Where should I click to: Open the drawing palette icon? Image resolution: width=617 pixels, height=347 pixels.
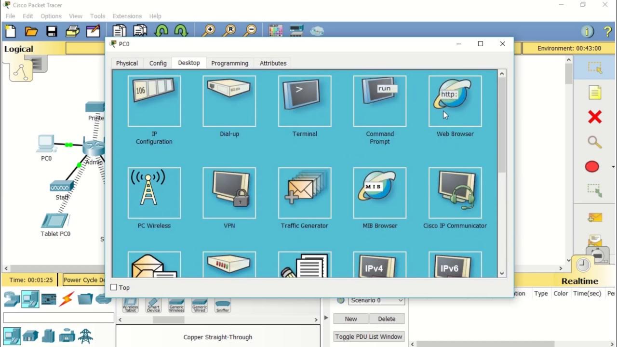tap(276, 31)
